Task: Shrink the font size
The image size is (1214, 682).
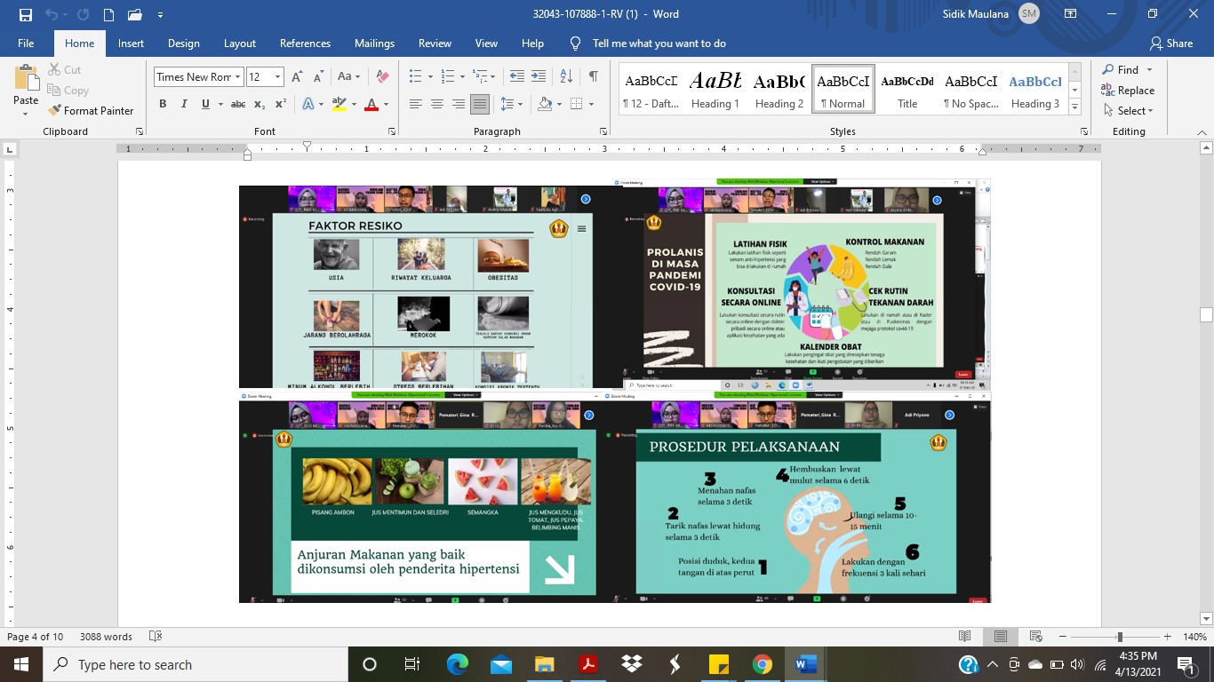Action: 319,77
